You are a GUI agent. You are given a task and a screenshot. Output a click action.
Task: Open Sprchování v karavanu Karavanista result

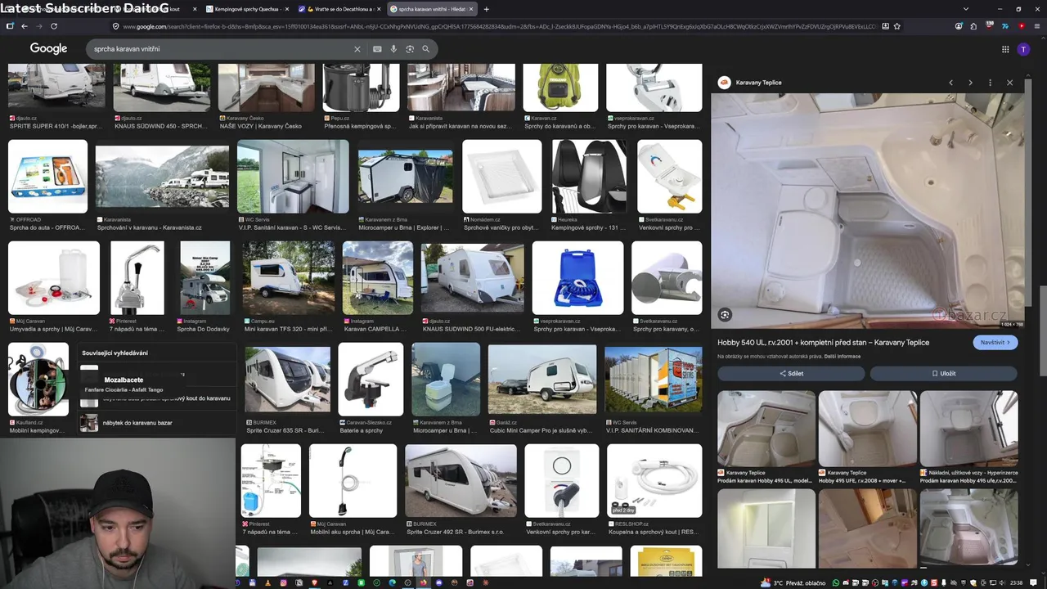[x=162, y=187]
